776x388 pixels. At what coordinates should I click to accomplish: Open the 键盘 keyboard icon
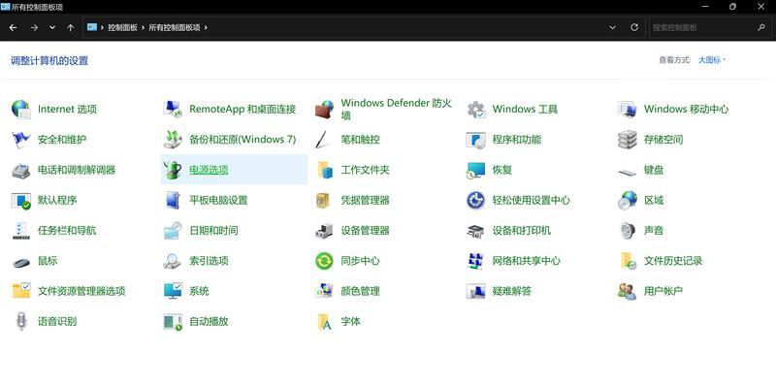(x=628, y=173)
